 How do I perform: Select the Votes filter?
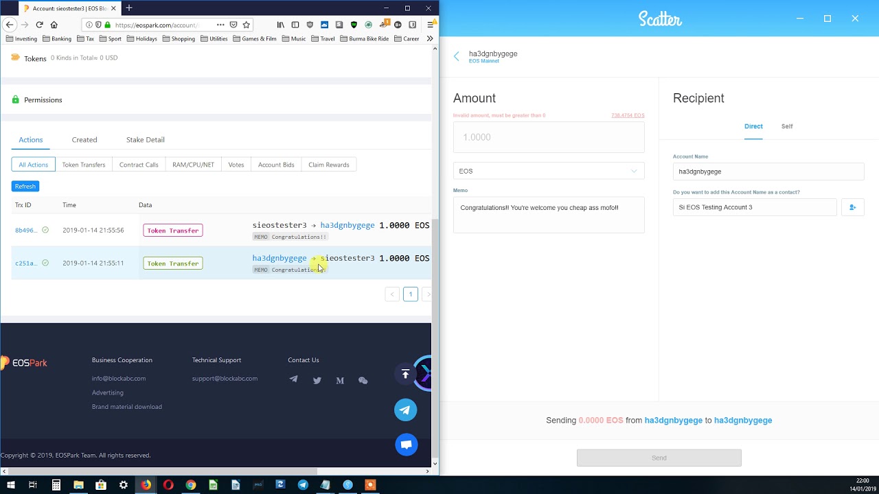[x=236, y=165]
